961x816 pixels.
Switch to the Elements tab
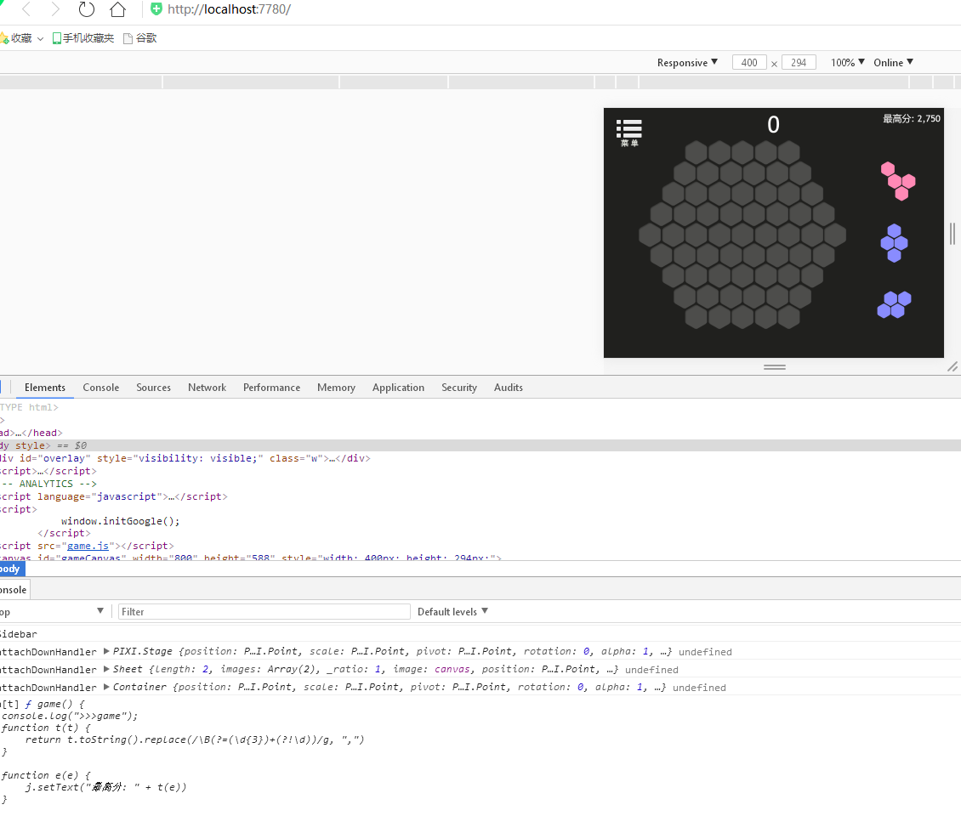(45, 388)
